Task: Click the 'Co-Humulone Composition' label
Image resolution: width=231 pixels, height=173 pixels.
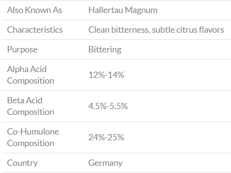Action: tap(33, 137)
